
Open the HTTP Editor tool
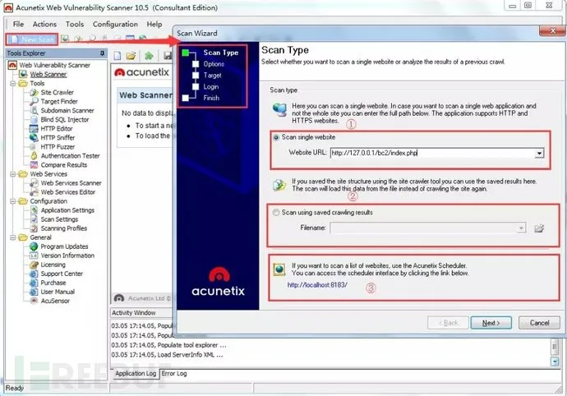click(x=57, y=128)
